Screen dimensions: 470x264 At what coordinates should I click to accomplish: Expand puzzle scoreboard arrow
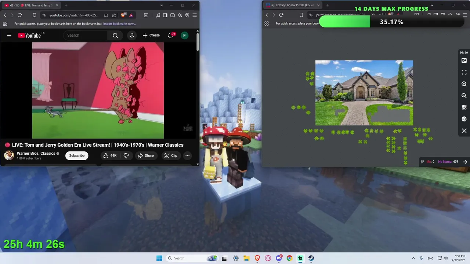[465, 162]
